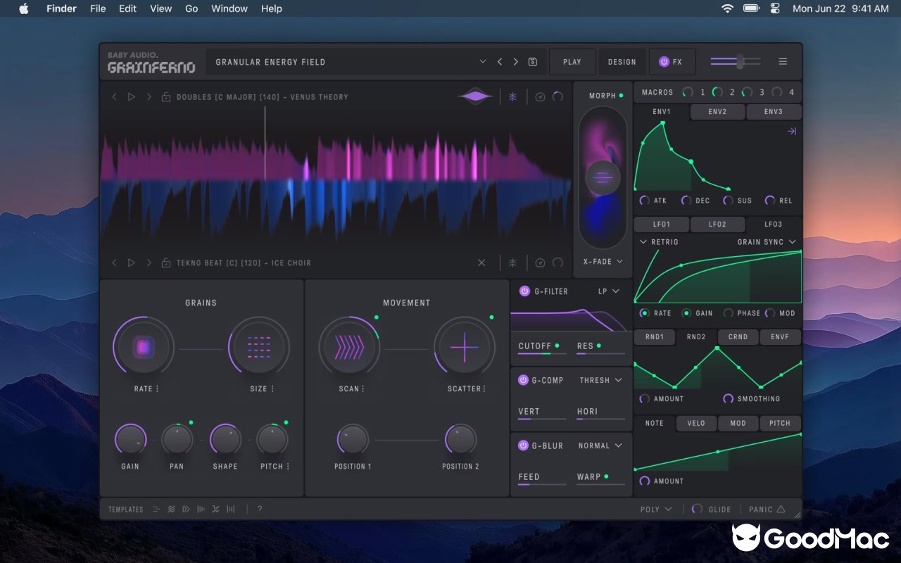Open sample folder for Doubles C Major layer
This screenshot has width=901, height=563.
165,97
